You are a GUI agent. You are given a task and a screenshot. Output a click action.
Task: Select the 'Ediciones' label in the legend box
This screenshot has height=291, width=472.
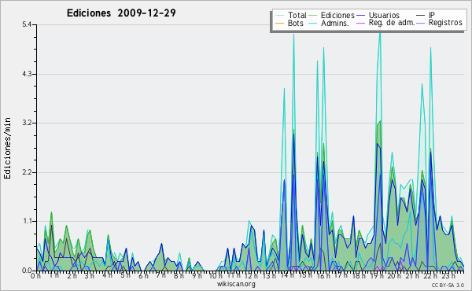click(337, 15)
